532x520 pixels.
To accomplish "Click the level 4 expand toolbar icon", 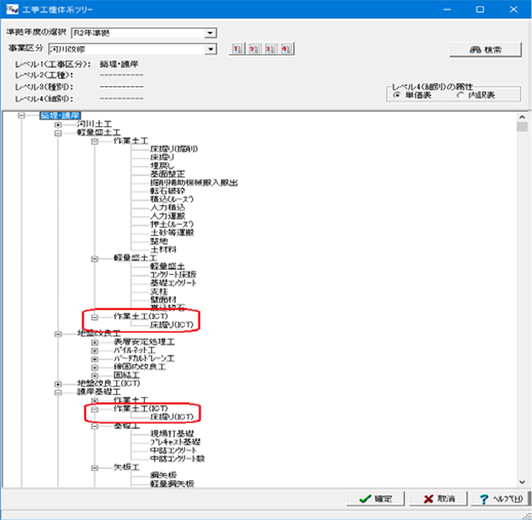I will (x=286, y=49).
